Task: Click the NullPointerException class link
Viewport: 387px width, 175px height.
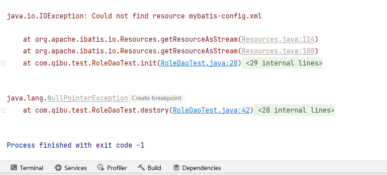Action: (88, 98)
